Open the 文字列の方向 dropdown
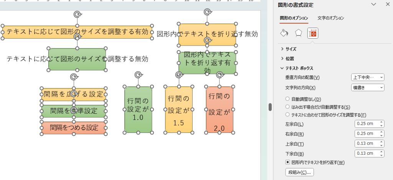393x180 pixels. coord(367,88)
